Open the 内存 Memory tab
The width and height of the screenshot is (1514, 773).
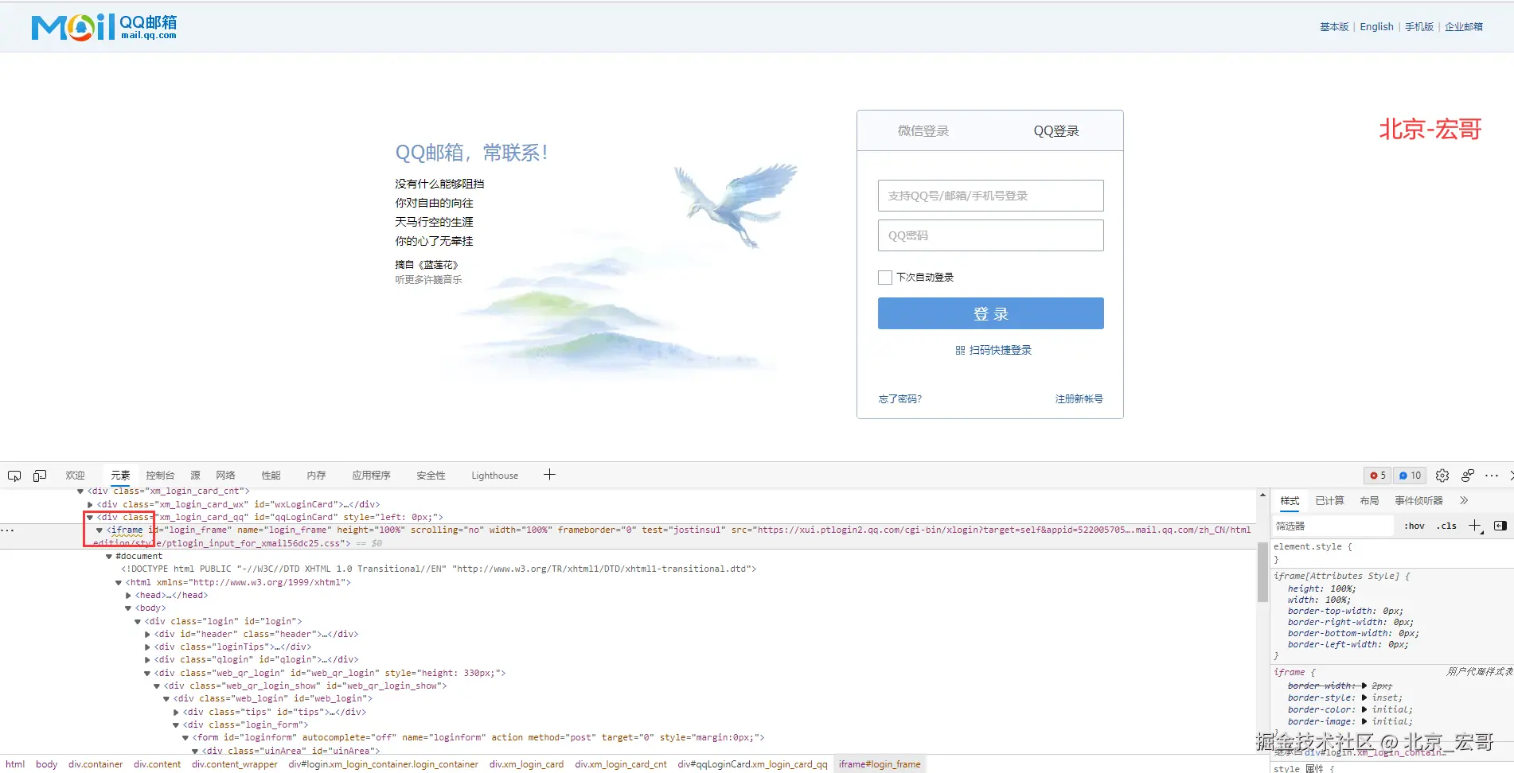[316, 476]
